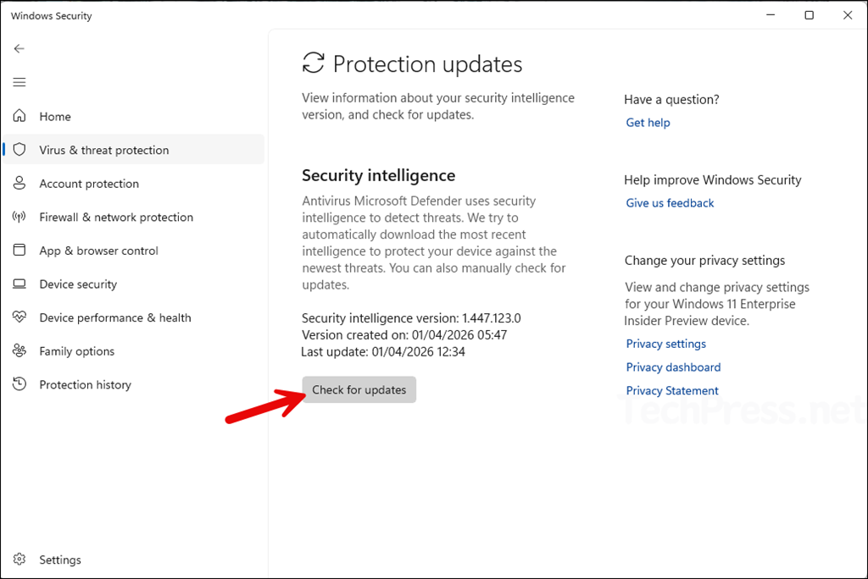The width and height of the screenshot is (868, 579).
Task: Open the Get help link
Action: (648, 122)
